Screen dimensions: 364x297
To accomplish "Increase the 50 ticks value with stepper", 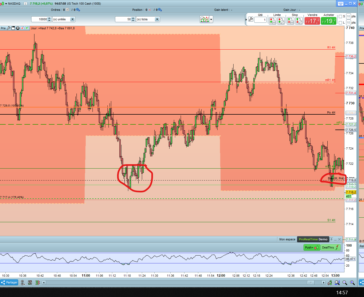I will click(133, 18).
